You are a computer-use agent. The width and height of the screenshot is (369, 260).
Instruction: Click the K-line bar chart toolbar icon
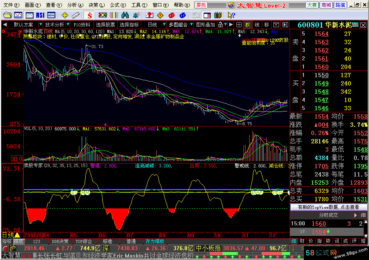(29, 15)
